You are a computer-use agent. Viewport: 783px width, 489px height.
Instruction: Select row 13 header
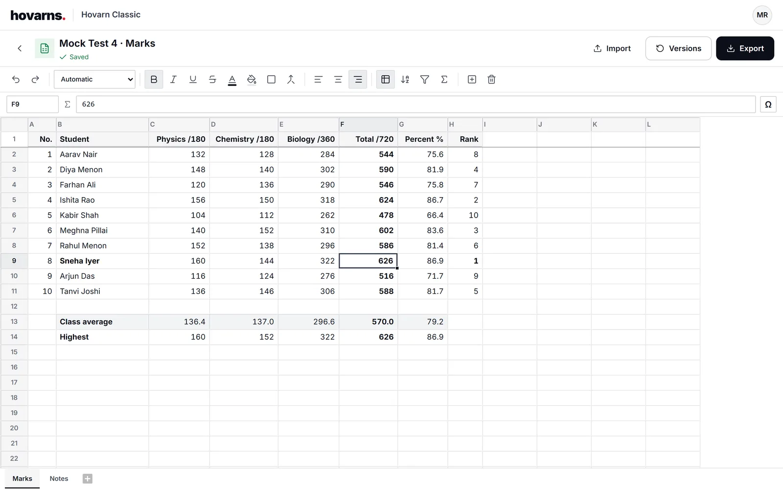14,322
